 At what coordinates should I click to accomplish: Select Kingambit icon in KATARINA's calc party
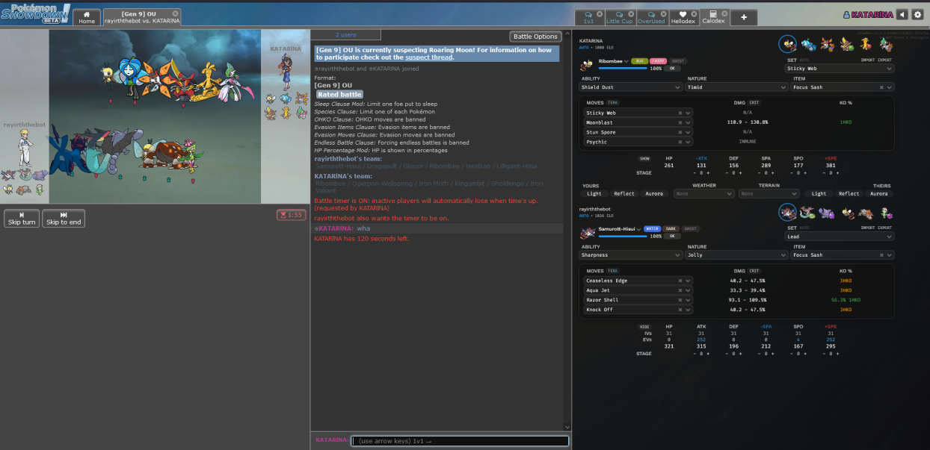click(x=846, y=44)
